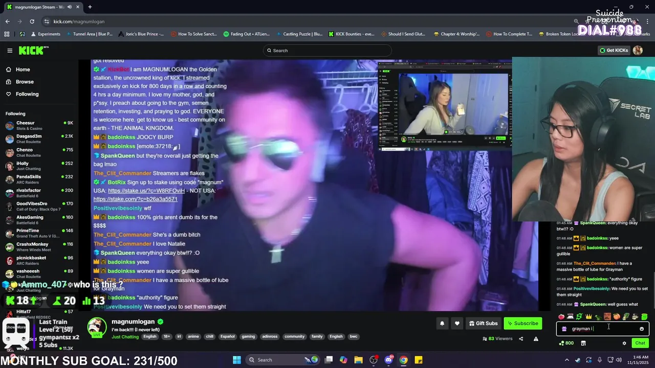The height and width of the screenshot is (368, 655).
Task: Click the gift icon in chat input
Action: [x=564, y=329]
